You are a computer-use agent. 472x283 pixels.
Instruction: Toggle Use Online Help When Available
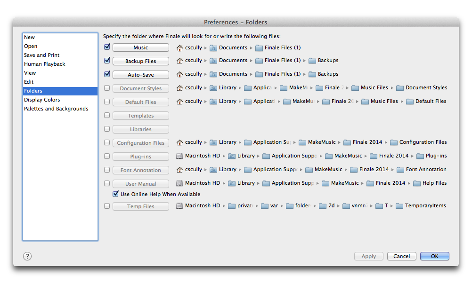pyautogui.click(x=115, y=194)
